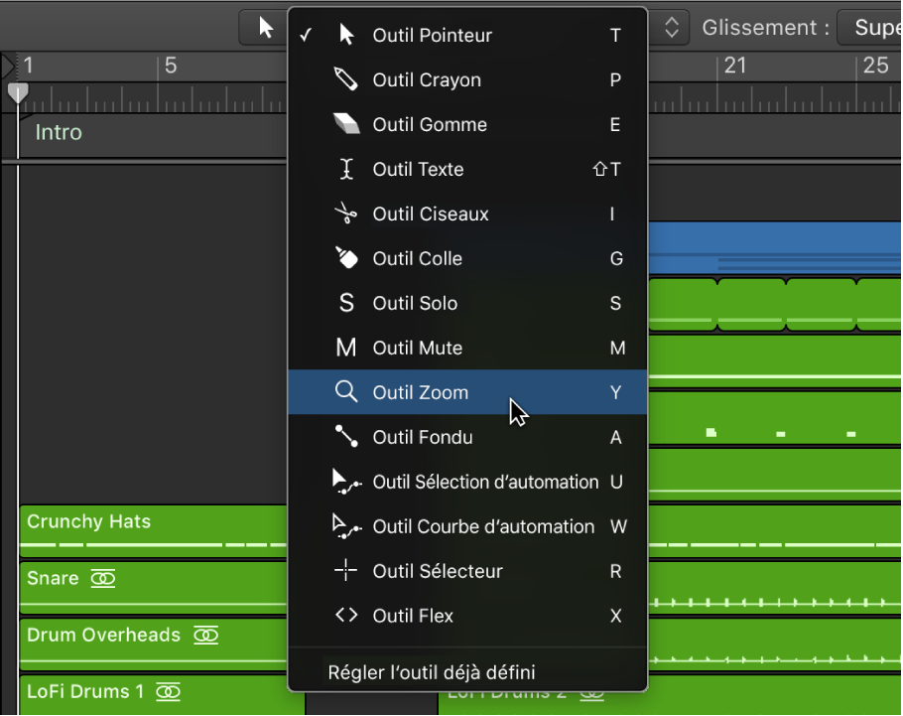The height and width of the screenshot is (716, 903).
Task: Choose Outil Zoom menu entry
Action: [x=467, y=392]
